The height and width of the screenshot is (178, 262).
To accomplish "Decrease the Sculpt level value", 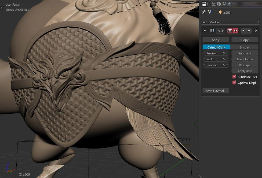I will tap(205, 59).
